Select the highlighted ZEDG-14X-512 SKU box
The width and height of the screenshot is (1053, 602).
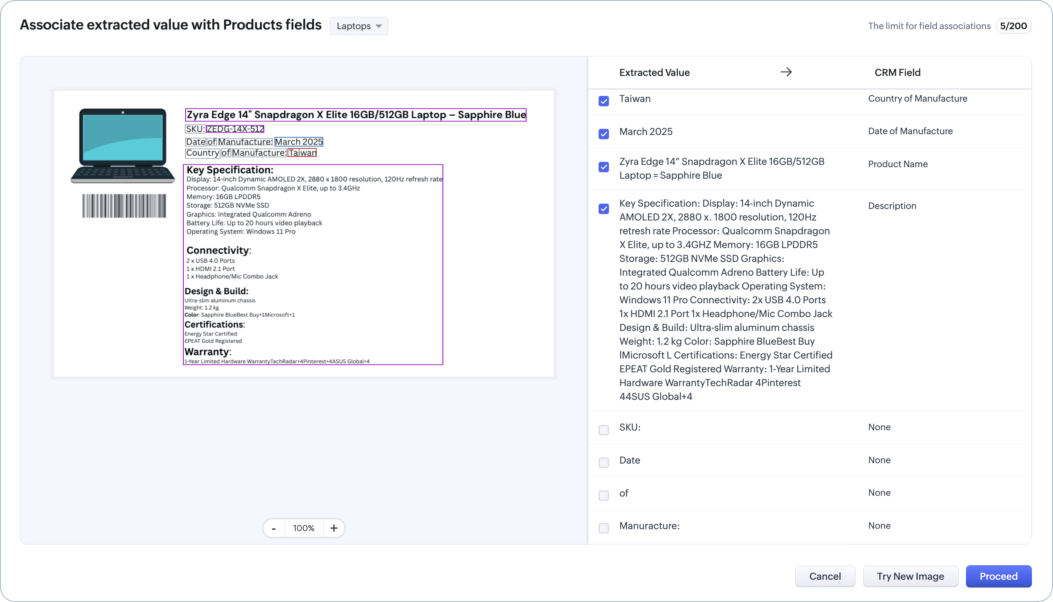tap(235, 129)
